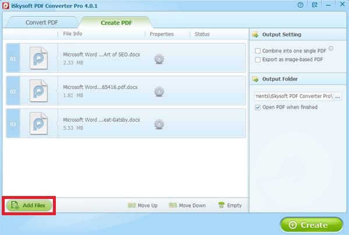Select document icon of Art of SEO.docx
Image resolution: width=349 pixels, height=235 pixels.
[x=39, y=58]
